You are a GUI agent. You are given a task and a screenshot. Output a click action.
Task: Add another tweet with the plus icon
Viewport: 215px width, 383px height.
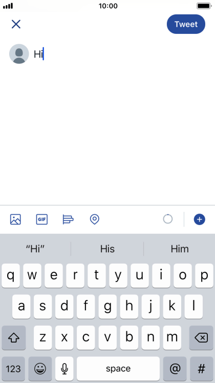[200, 219]
